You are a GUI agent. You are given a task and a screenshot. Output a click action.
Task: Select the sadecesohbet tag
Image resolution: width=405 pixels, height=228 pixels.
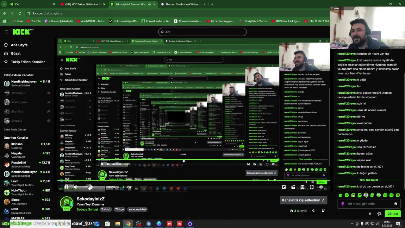click(x=137, y=209)
